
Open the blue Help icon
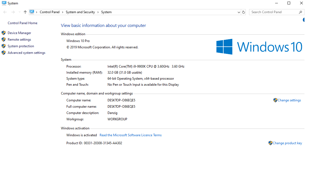[303, 20]
